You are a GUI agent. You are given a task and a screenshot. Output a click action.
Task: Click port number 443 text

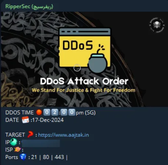59,157
